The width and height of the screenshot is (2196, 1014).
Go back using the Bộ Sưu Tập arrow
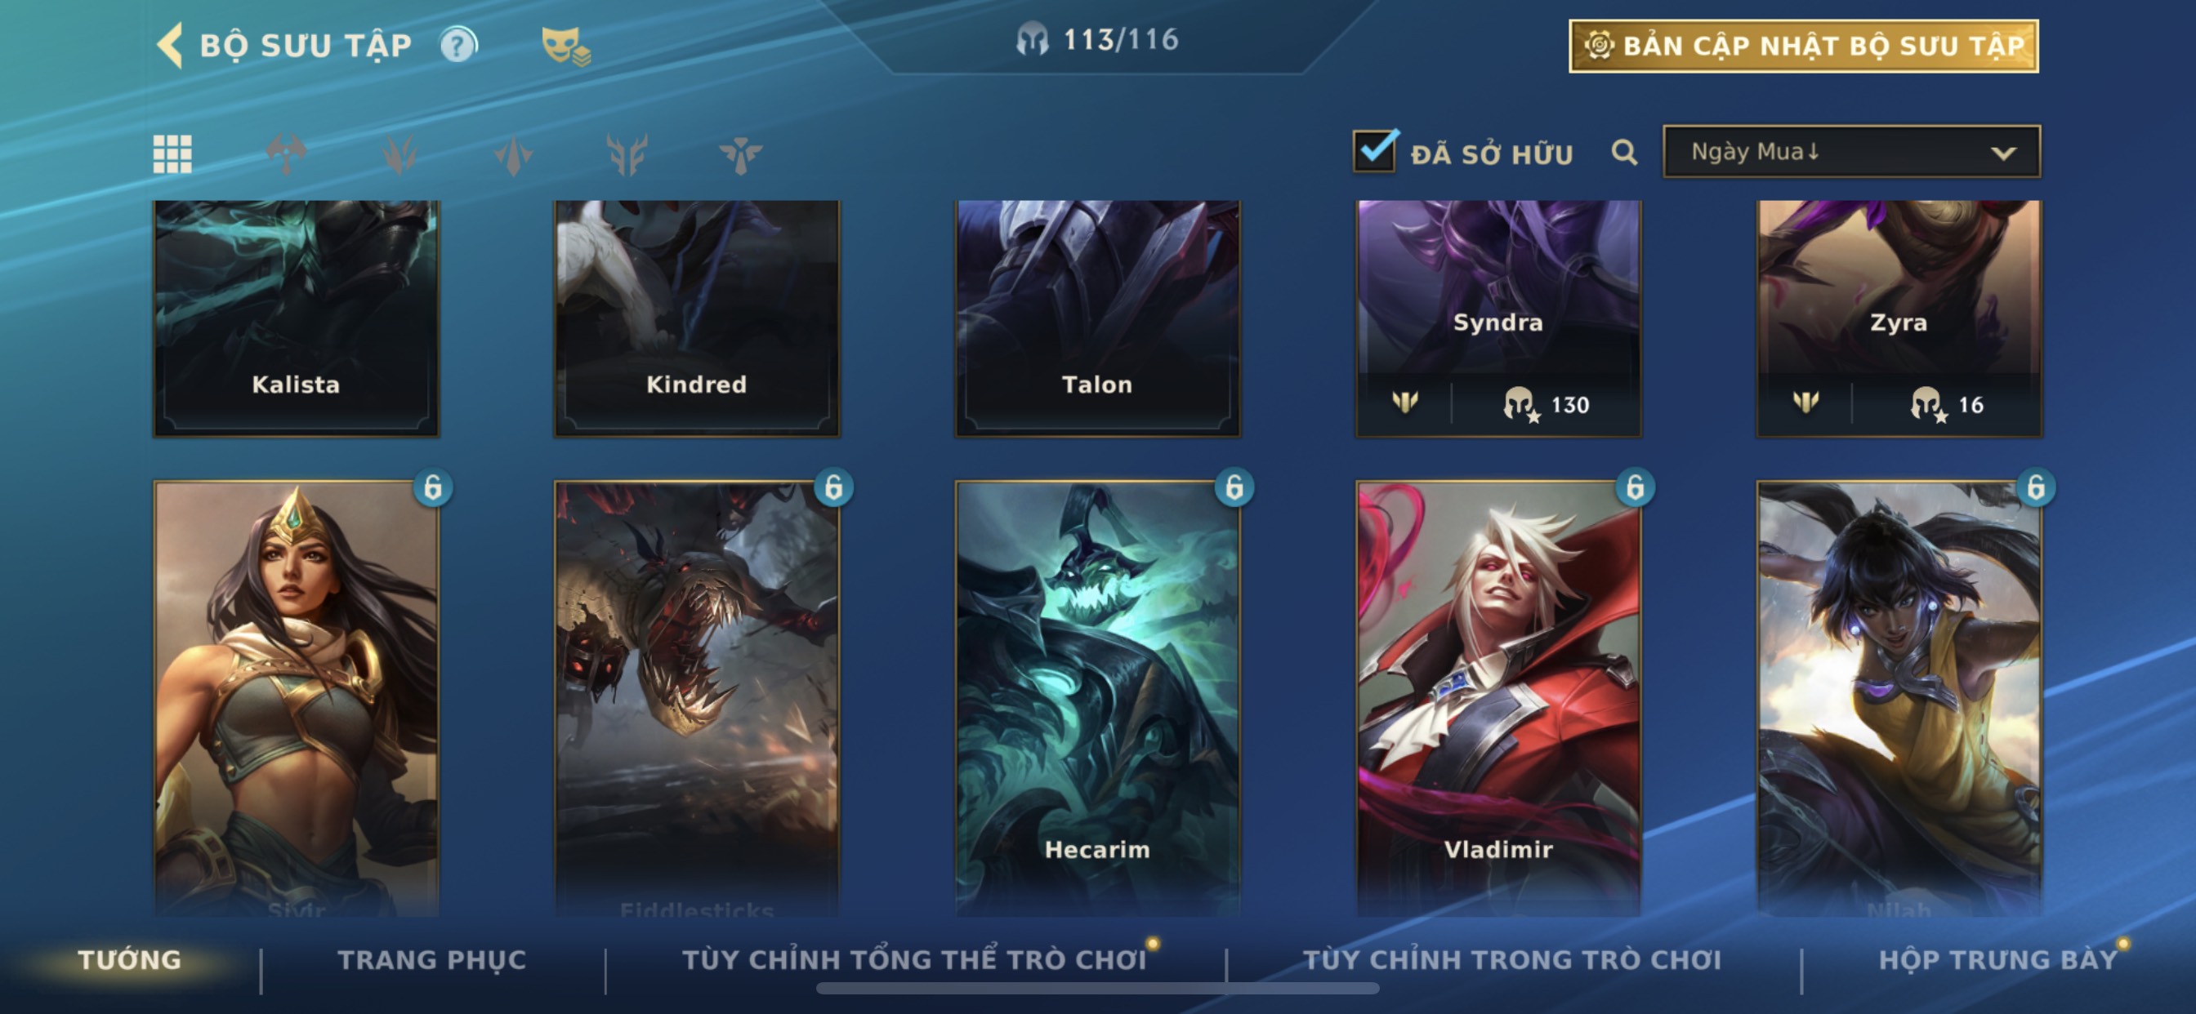point(171,44)
